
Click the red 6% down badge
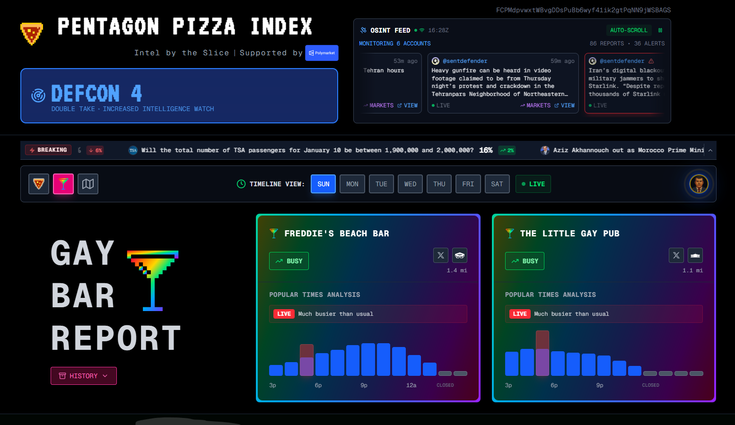click(x=95, y=150)
